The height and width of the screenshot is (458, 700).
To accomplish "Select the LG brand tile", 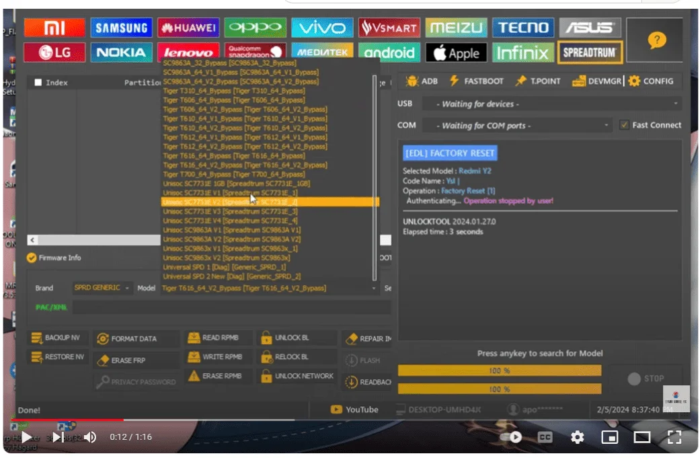I will (x=54, y=52).
